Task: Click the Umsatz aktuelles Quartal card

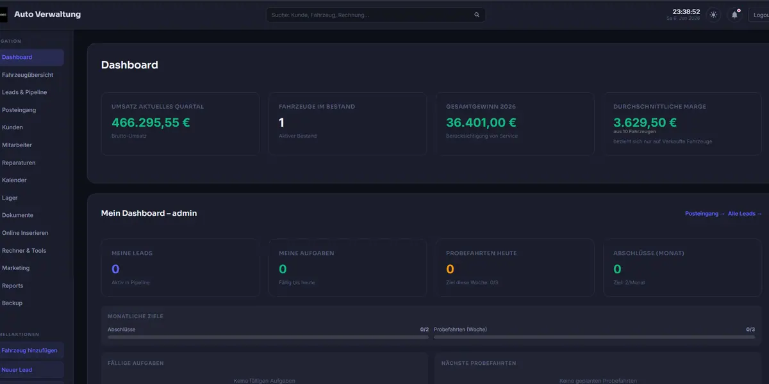Action: (x=180, y=124)
